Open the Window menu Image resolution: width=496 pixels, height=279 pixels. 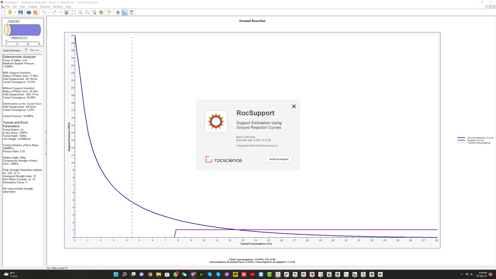click(x=58, y=7)
